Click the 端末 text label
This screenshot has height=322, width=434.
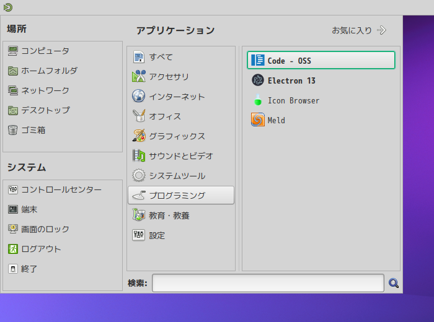coord(29,209)
